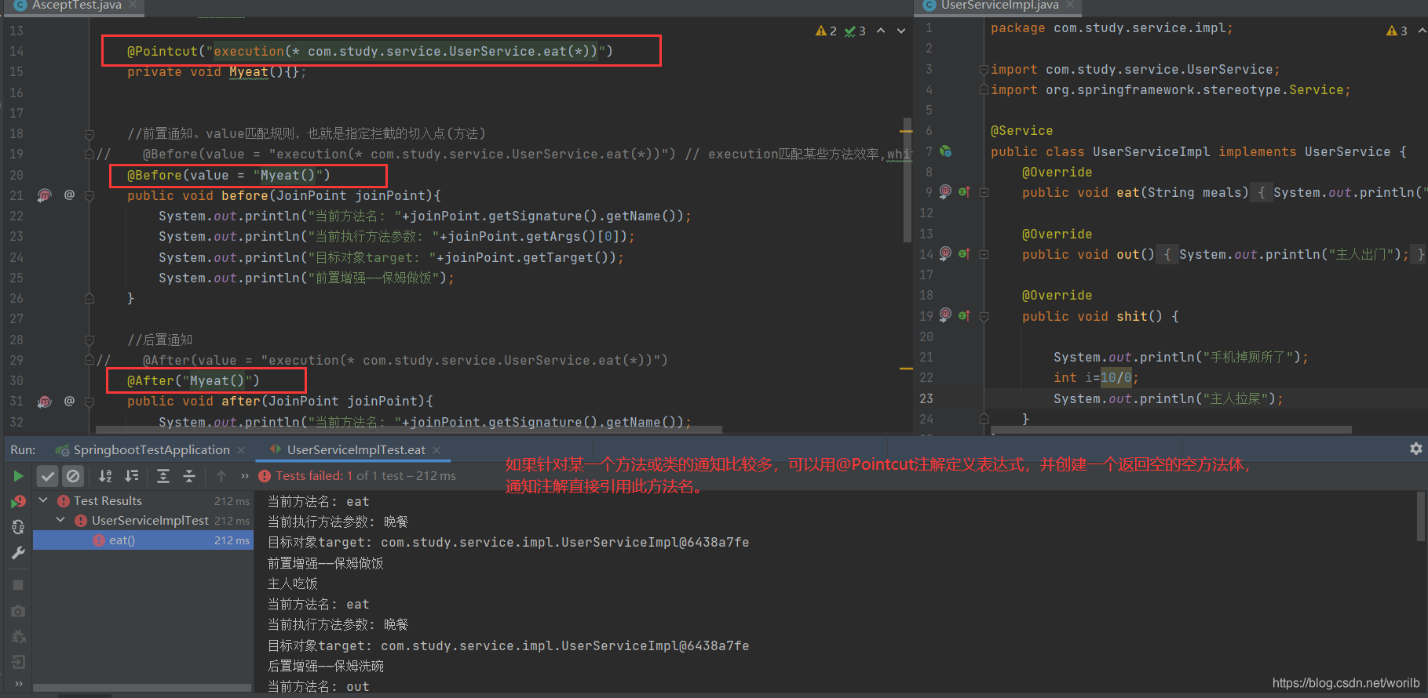Image resolution: width=1428 pixels, height=698 pixels.
Task: Click '@Before(value = "Myeat()")' line
Action: coord(228,176)
